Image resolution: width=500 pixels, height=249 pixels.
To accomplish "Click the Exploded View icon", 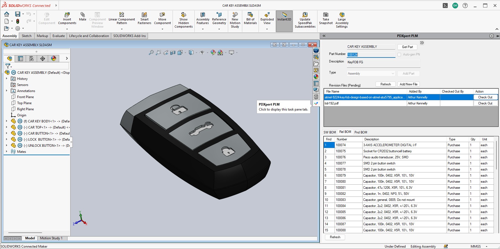I will [267, 19].
